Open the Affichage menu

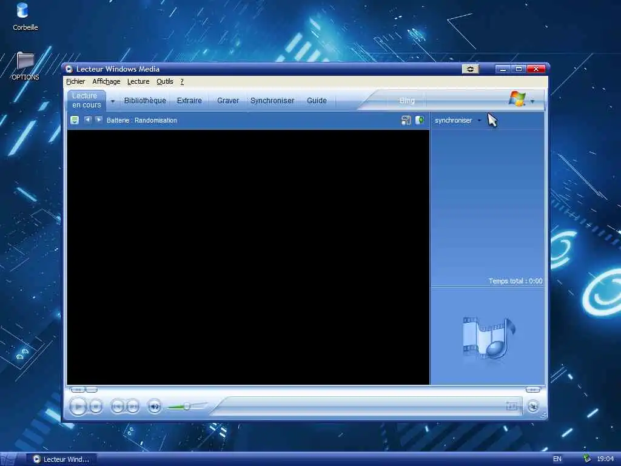click(106, 81)
